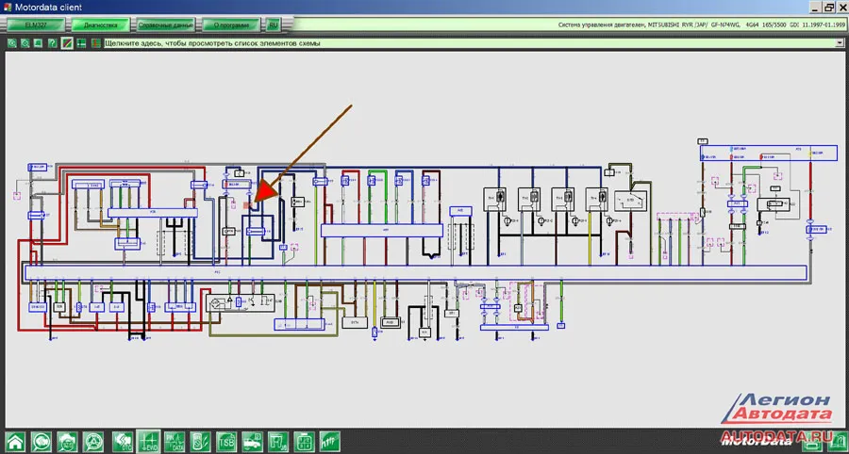Open the system selection magnifier icon

coord(93,442)
